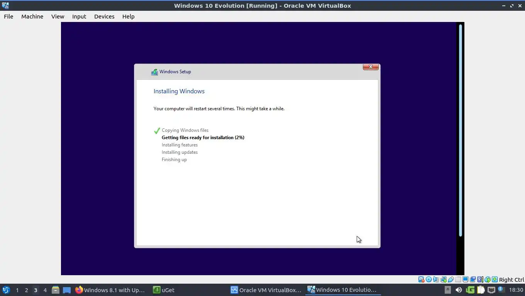Click Getting files ready for installation text
This screenshot has width=525, height=296.
203,138
